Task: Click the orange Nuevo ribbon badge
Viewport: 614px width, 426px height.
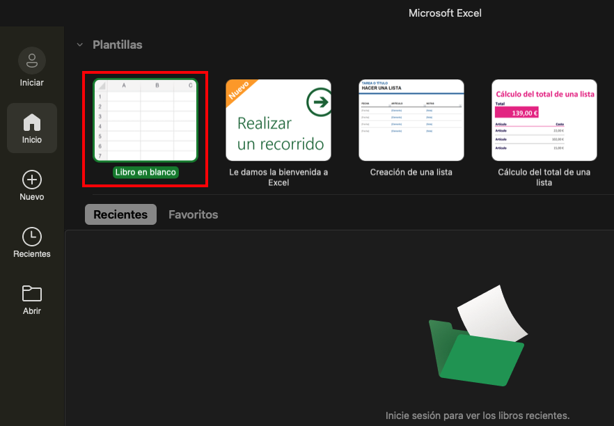Action: 238,91
